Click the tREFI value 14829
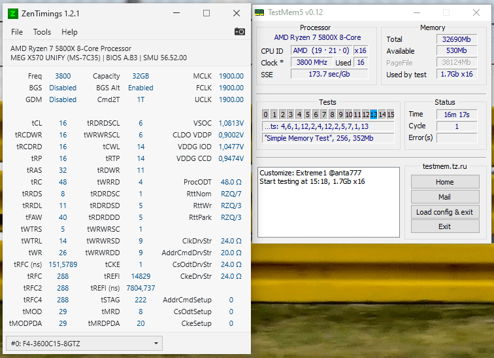The height and width of the screenshot is (358, 494). tap(140, 276)
